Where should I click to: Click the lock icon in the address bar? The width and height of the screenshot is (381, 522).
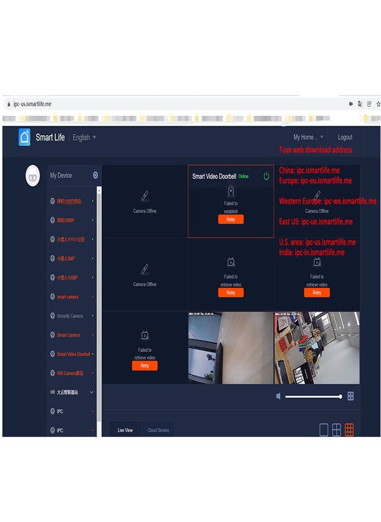[x=9, y=104]
